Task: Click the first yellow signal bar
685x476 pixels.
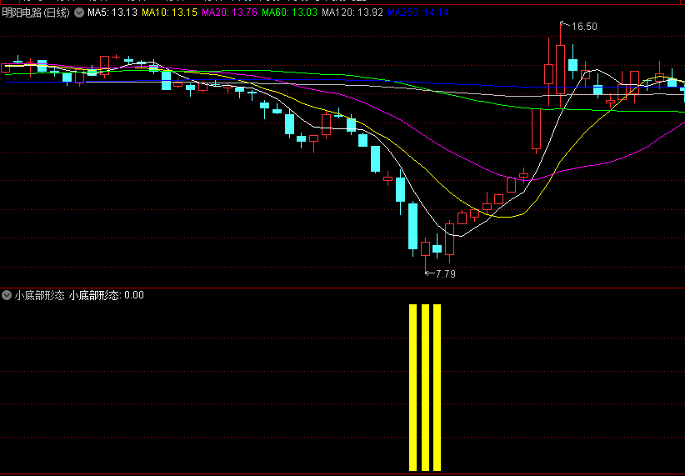Action: tap(412, 388)
